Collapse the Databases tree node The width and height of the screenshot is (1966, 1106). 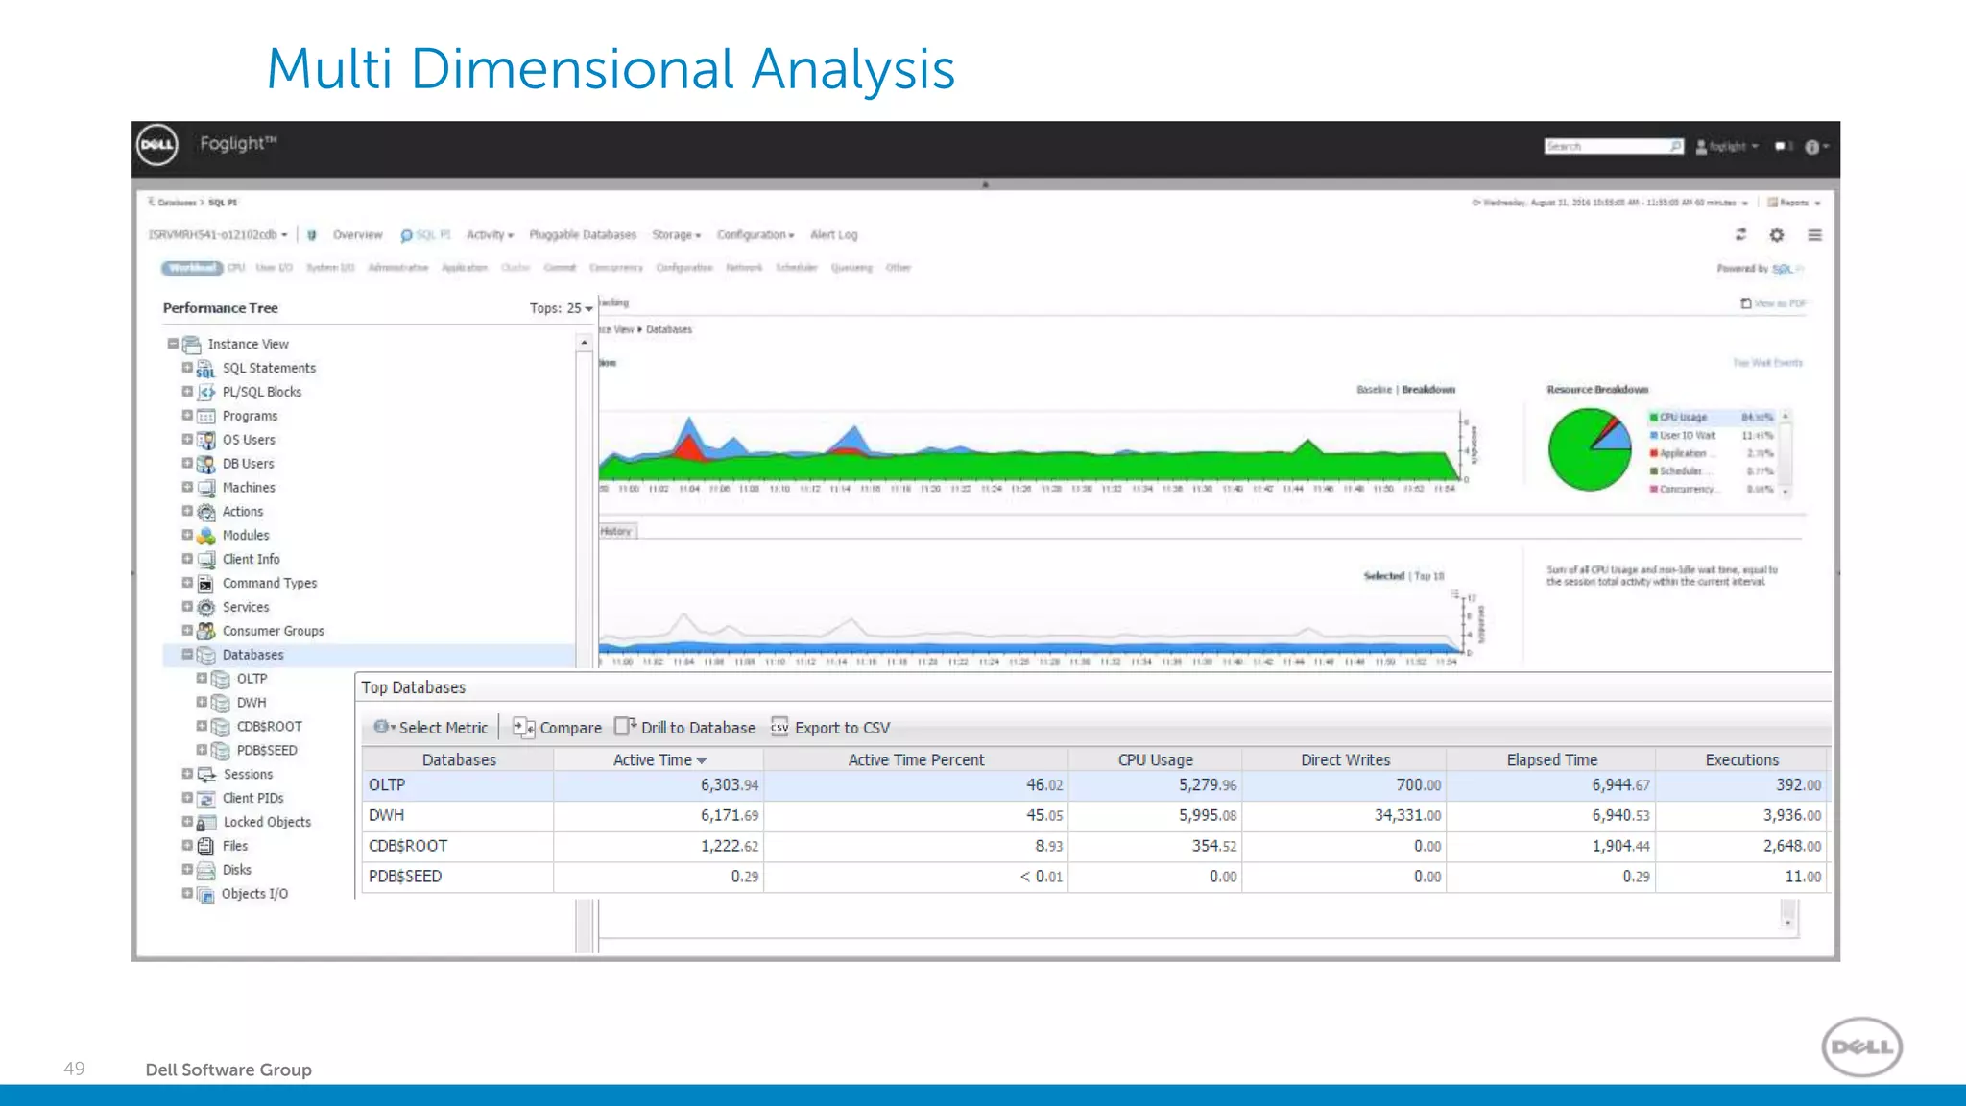(187, 655)
